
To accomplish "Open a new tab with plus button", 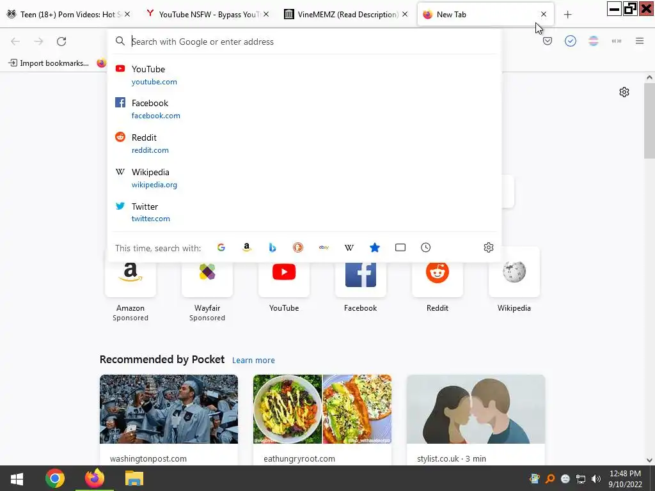I will tap(567, 15).
